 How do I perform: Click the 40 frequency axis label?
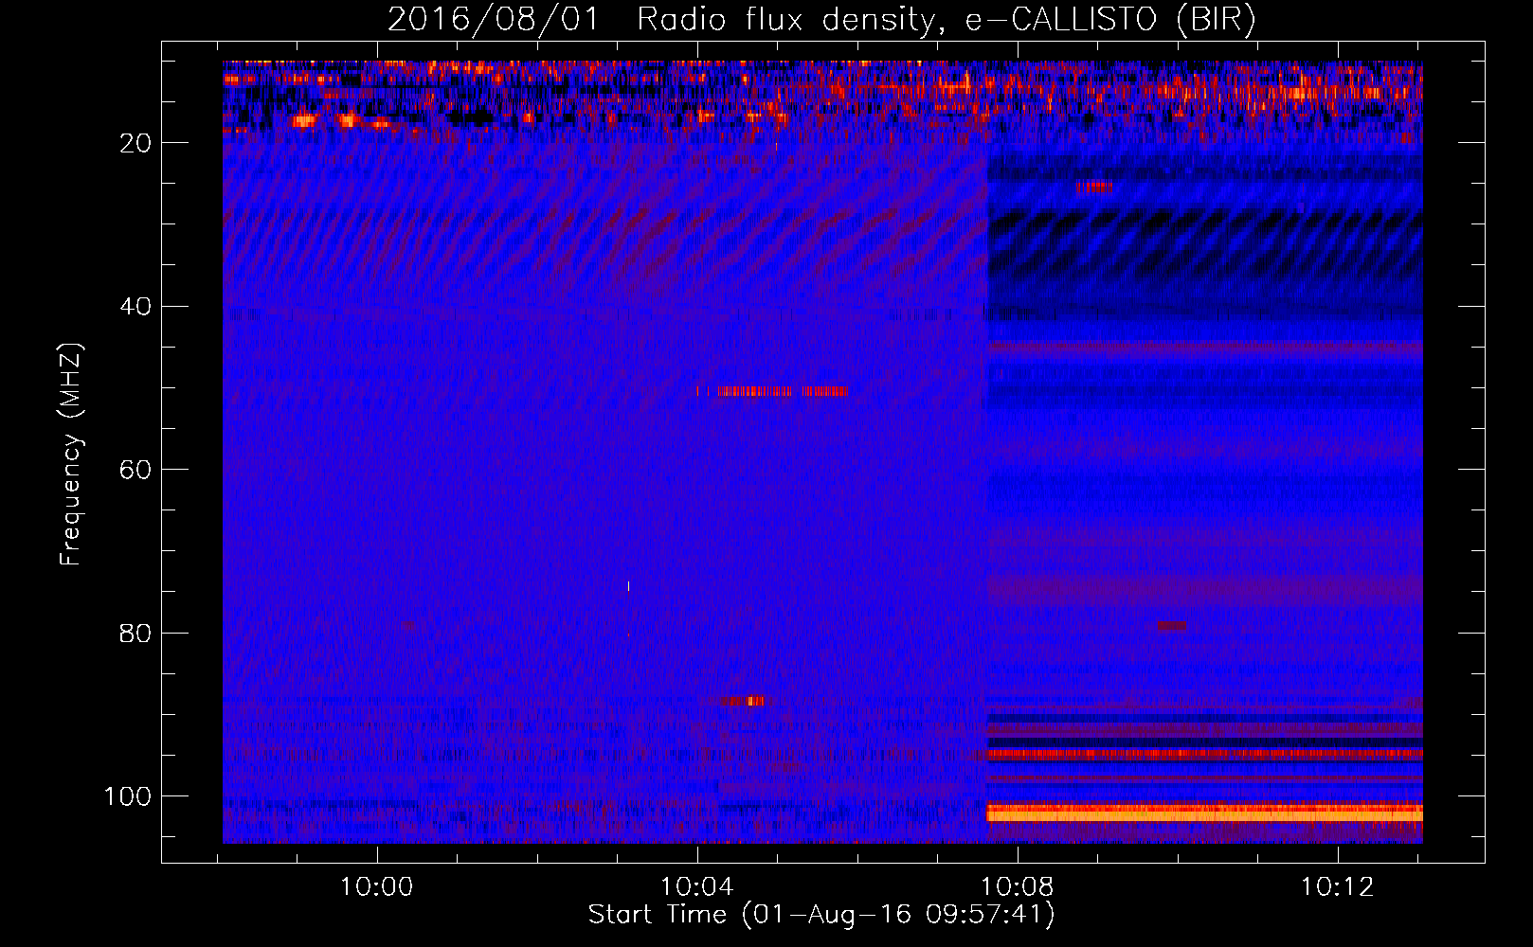[x=136, y=307]
